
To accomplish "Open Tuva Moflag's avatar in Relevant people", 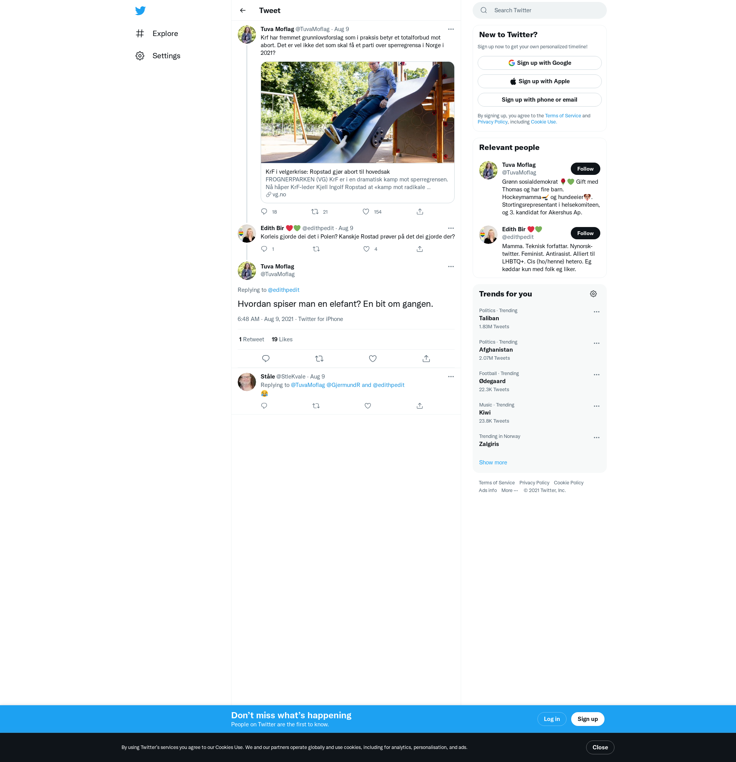I will point(488,170).
